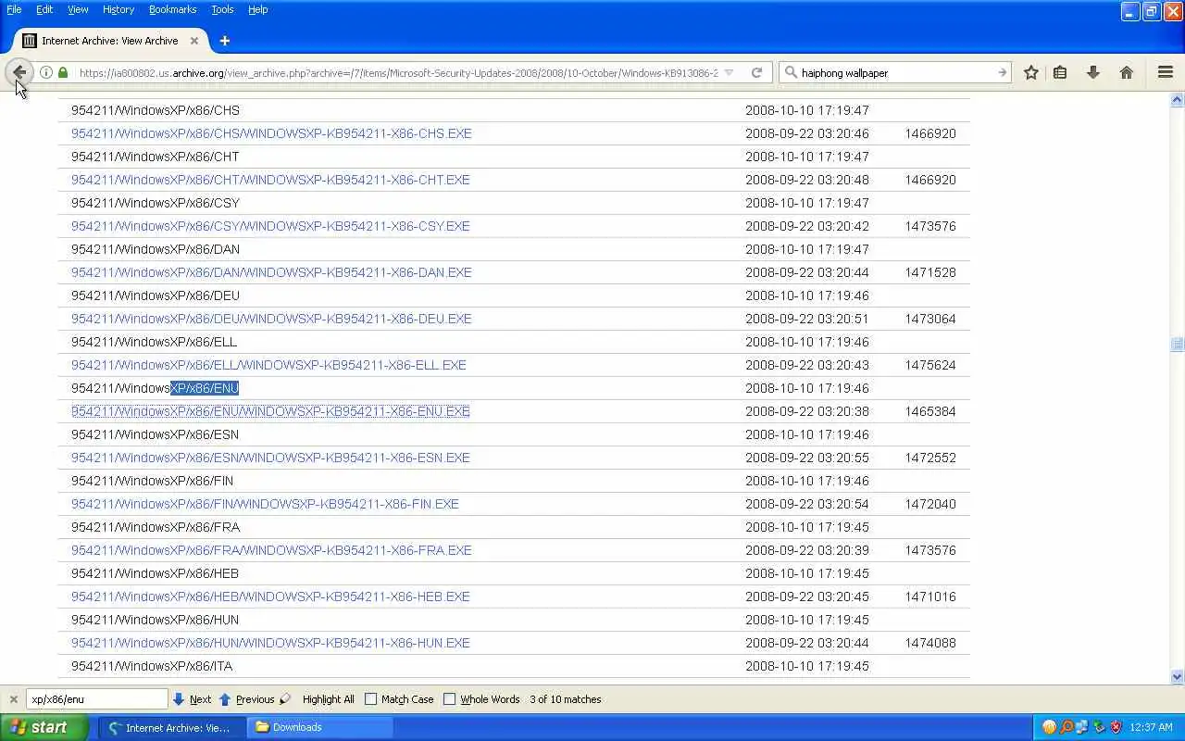Bookmark this page with the star icon

click(x=1031, y=72)
